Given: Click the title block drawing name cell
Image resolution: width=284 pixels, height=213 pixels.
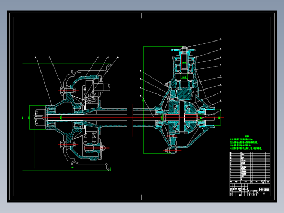Looking at the screenshot, I should [x=264, y=190].
